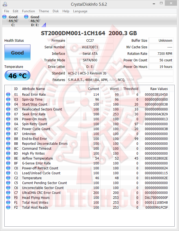Open the Theme menu
179x231 pixels.
tap(44, 11)
